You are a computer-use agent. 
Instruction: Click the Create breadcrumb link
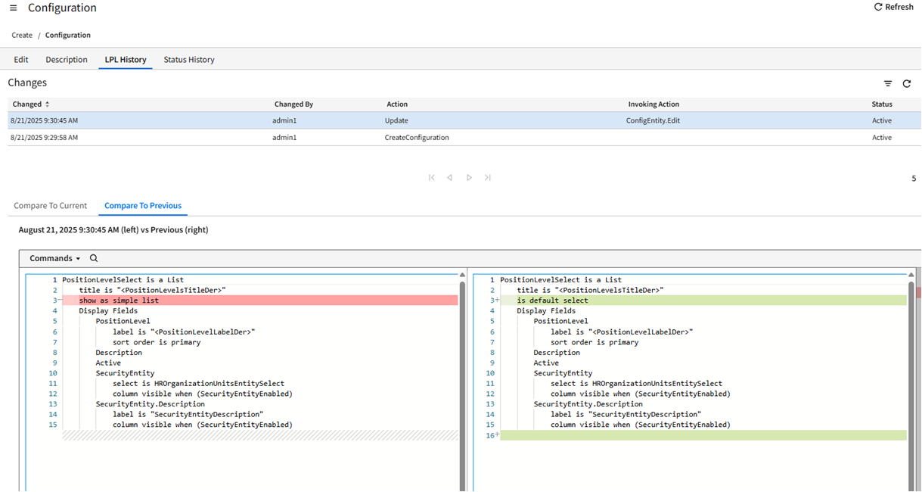pos(22,35)
